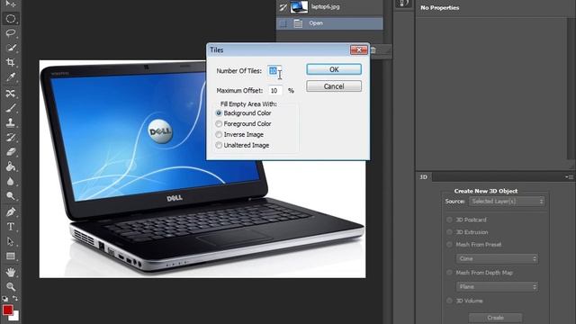Select the Content-Aware Move tool

pos(10,94)
